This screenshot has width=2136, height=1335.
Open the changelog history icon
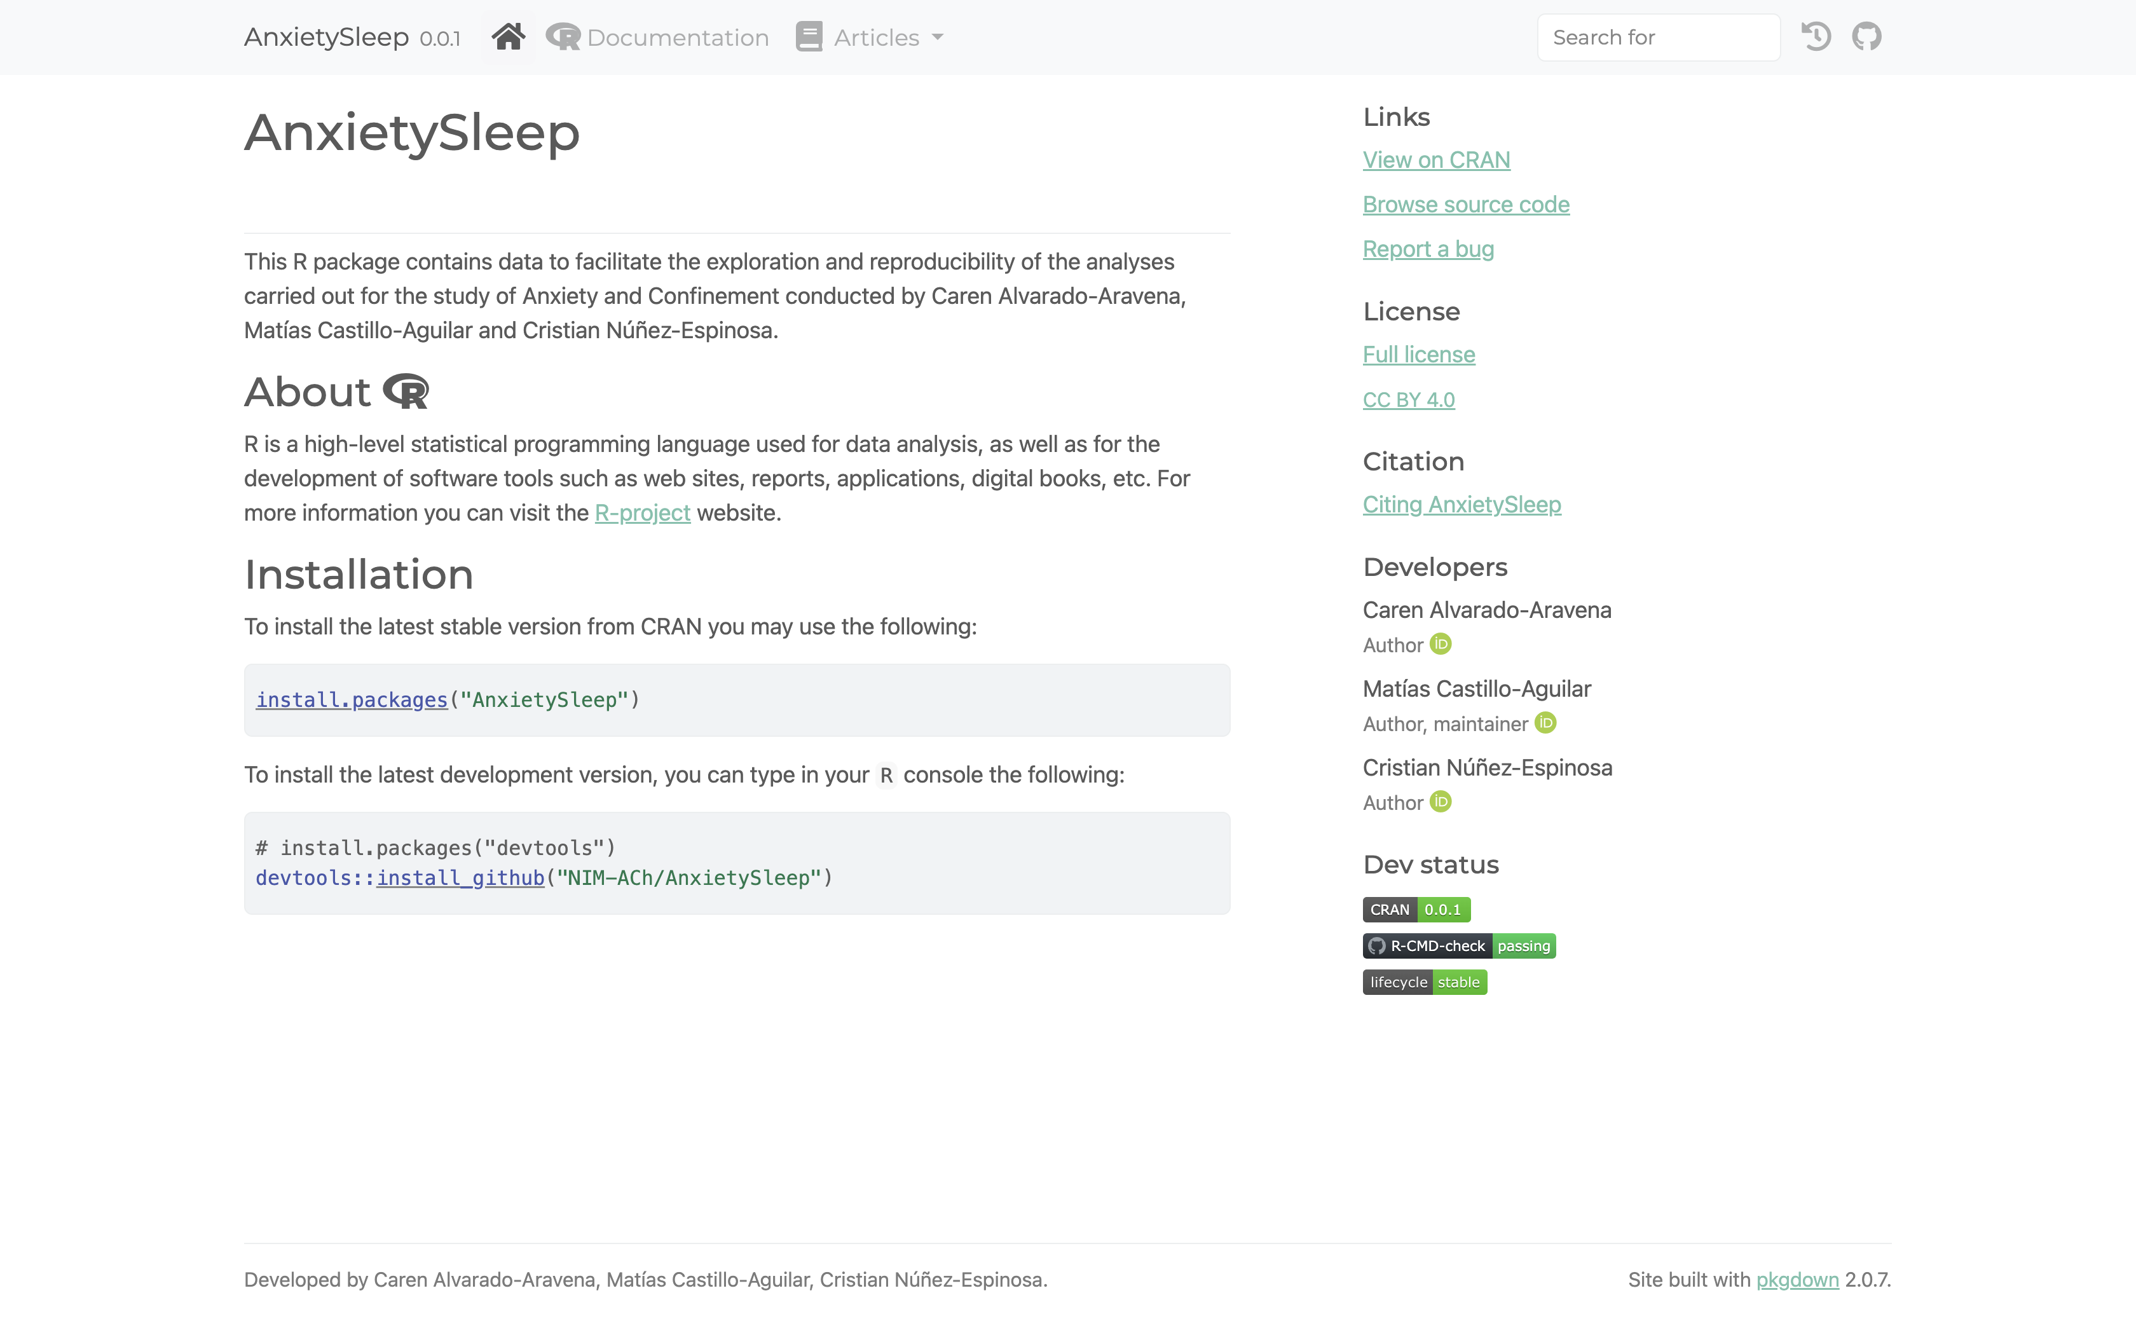pos(1816,37)
